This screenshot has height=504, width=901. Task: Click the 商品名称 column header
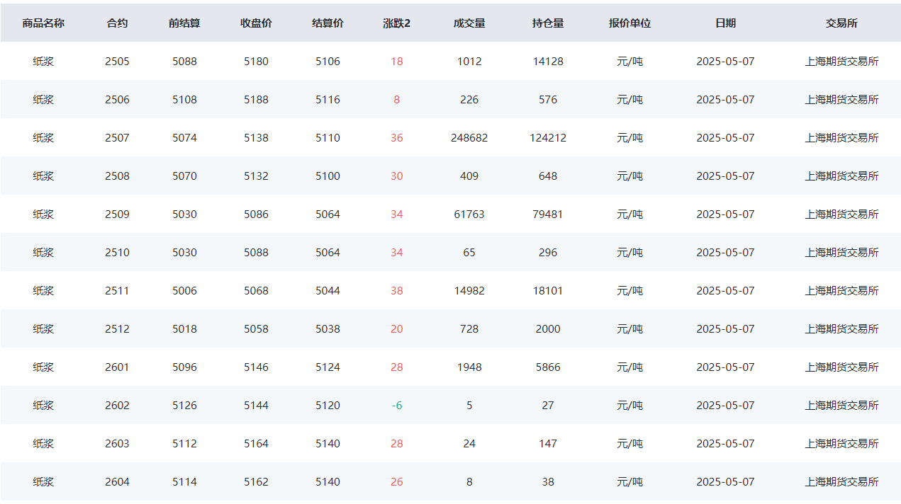(43, 23)
